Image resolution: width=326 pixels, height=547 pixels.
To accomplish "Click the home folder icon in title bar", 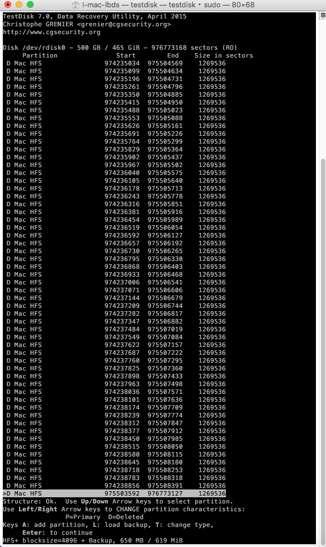I will point(75,5).
